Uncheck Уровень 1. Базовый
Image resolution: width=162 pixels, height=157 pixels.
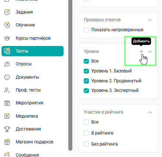pyautogui.click(x=86, y=71)
